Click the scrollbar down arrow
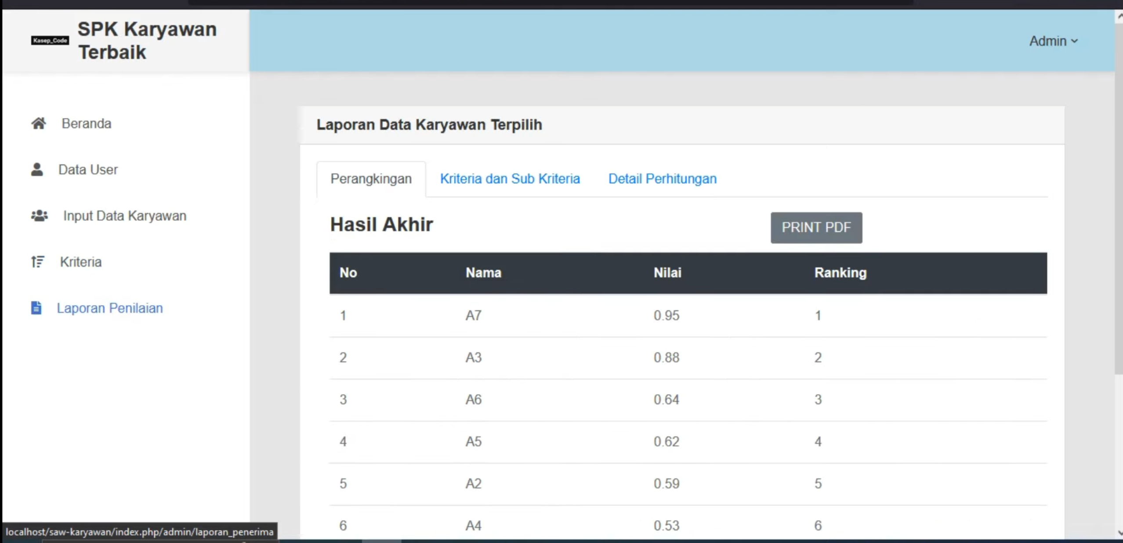The width and height of the screenshot is (1123, 543). [1119, 532]
